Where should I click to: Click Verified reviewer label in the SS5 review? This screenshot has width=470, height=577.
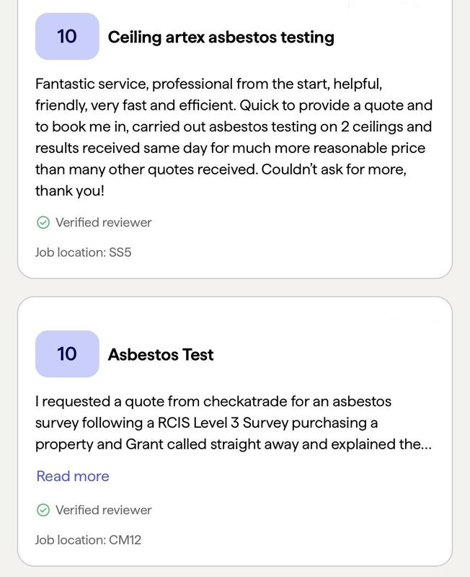pyautogui.click(x=103, y=223)
